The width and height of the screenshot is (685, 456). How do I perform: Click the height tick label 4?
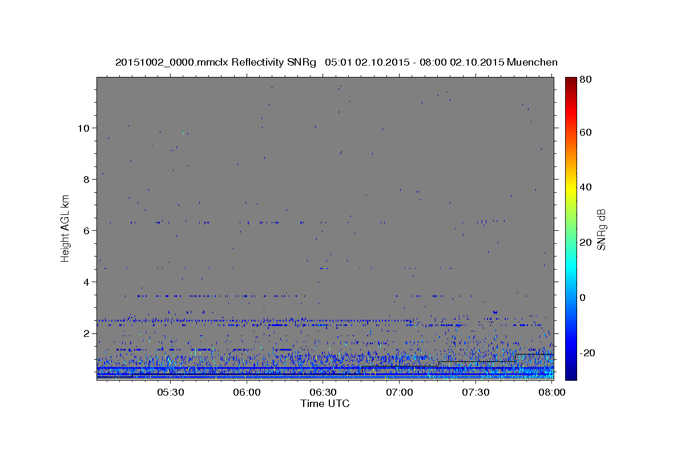click(x=86, y=282)
